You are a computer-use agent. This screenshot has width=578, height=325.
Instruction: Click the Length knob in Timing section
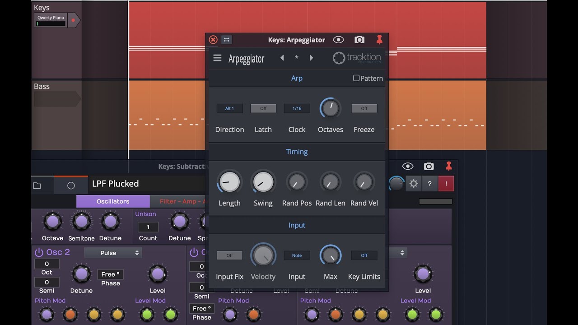229,182
